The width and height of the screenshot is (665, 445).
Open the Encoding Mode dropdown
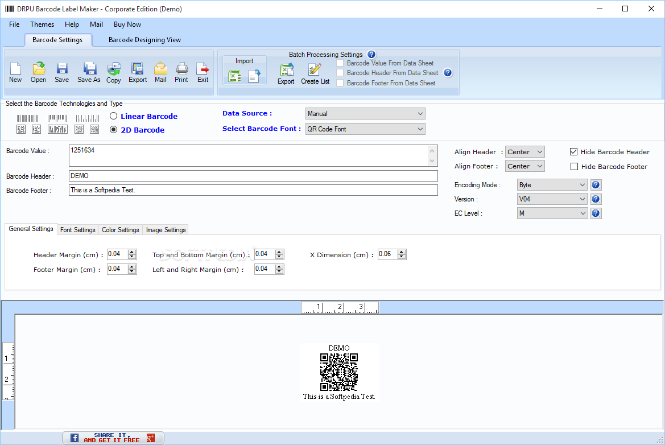552,185
